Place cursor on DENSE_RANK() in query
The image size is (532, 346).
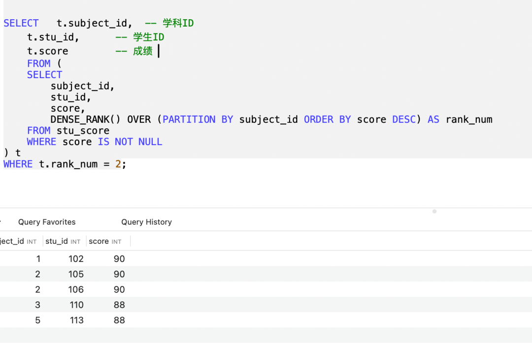[86, 119]
